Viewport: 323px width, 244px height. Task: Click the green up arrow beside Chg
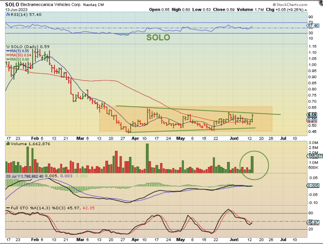[x=306, y=10]
